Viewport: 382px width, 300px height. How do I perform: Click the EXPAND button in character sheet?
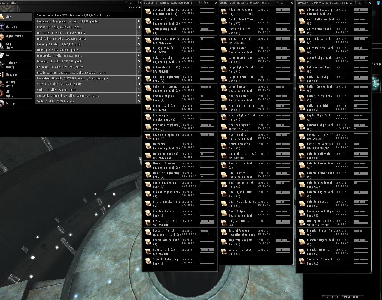(134, 7)
